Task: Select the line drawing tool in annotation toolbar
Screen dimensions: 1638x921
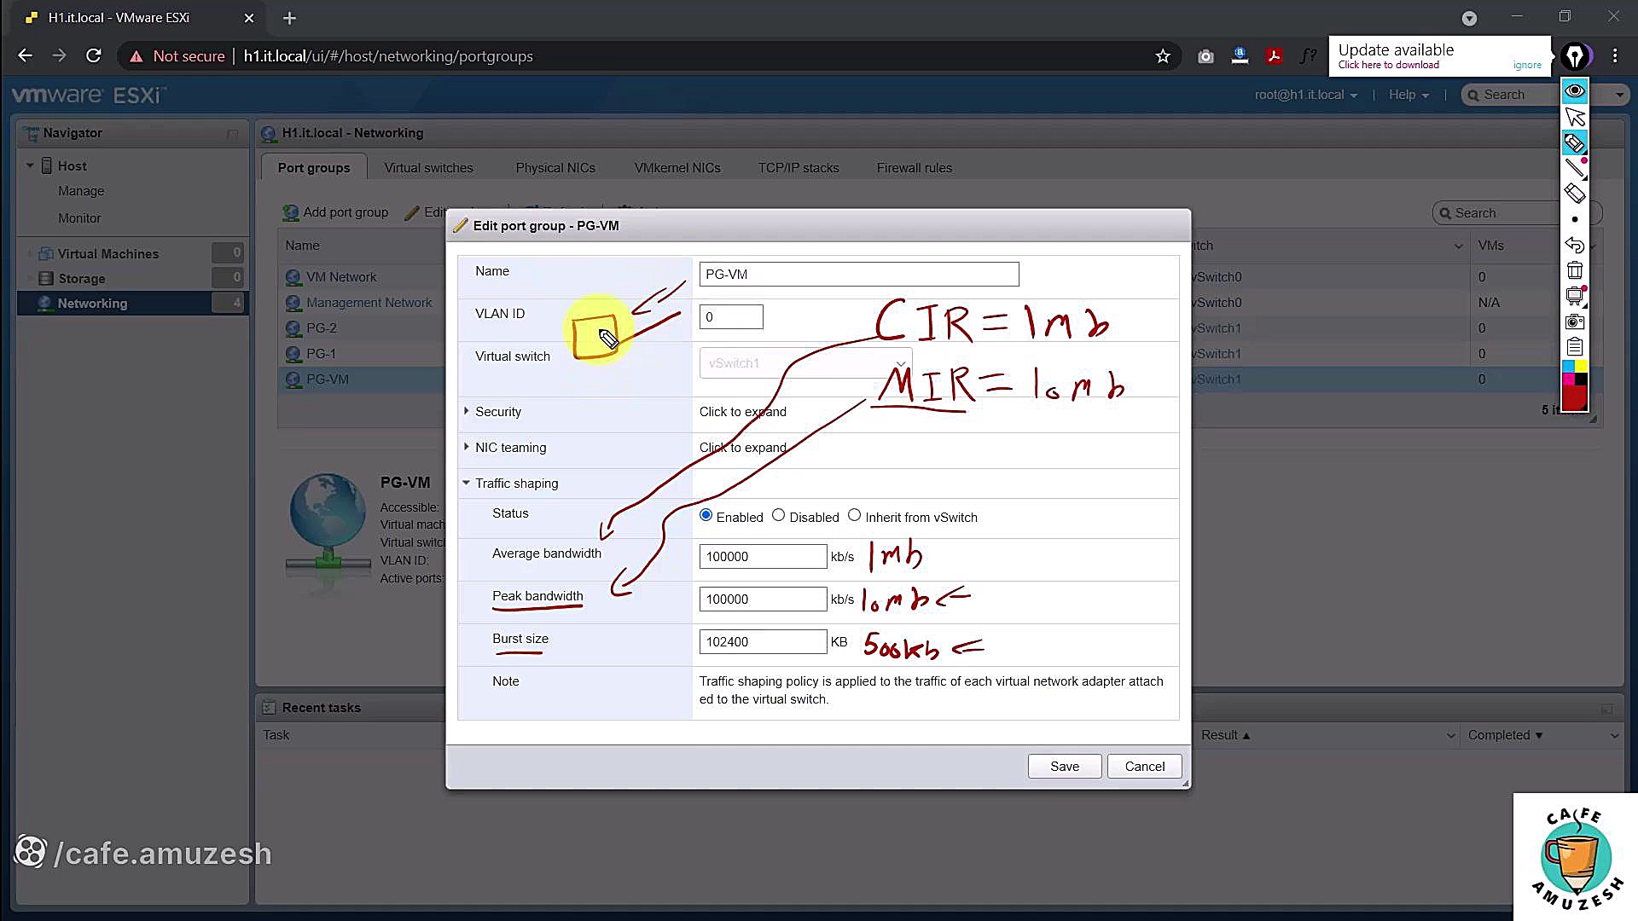Action: [1575, 168]
